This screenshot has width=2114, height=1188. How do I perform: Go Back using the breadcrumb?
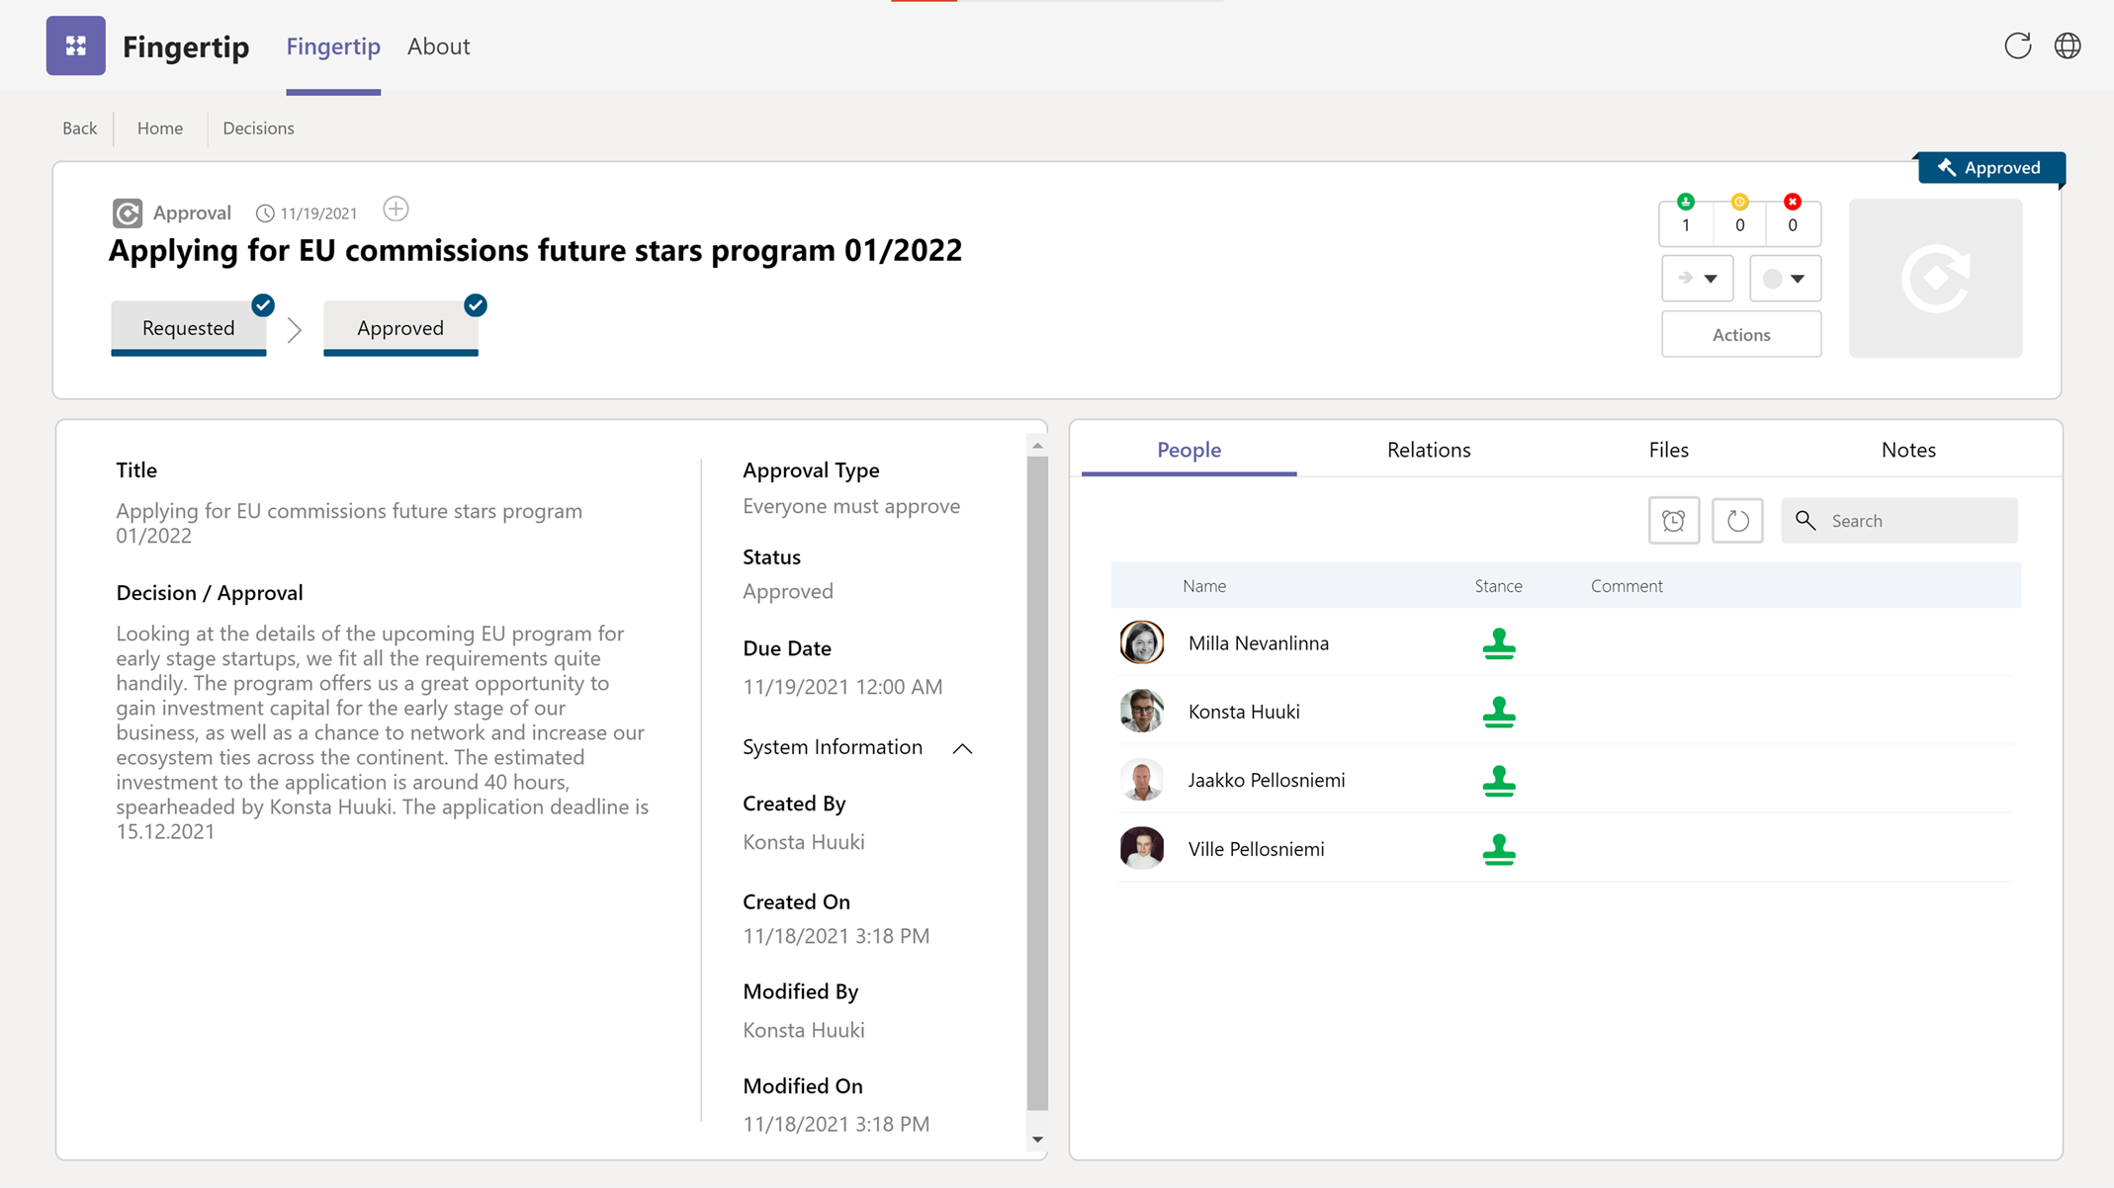coord(79,128)
